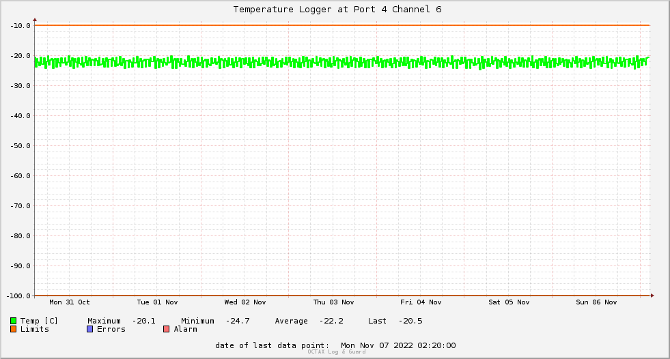Viewport: 670px width, 359px height.
Task: Click the Average value -22.2
Action: [331, 321]
